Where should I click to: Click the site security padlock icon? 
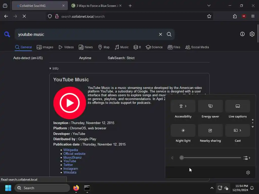click(57, 16)
